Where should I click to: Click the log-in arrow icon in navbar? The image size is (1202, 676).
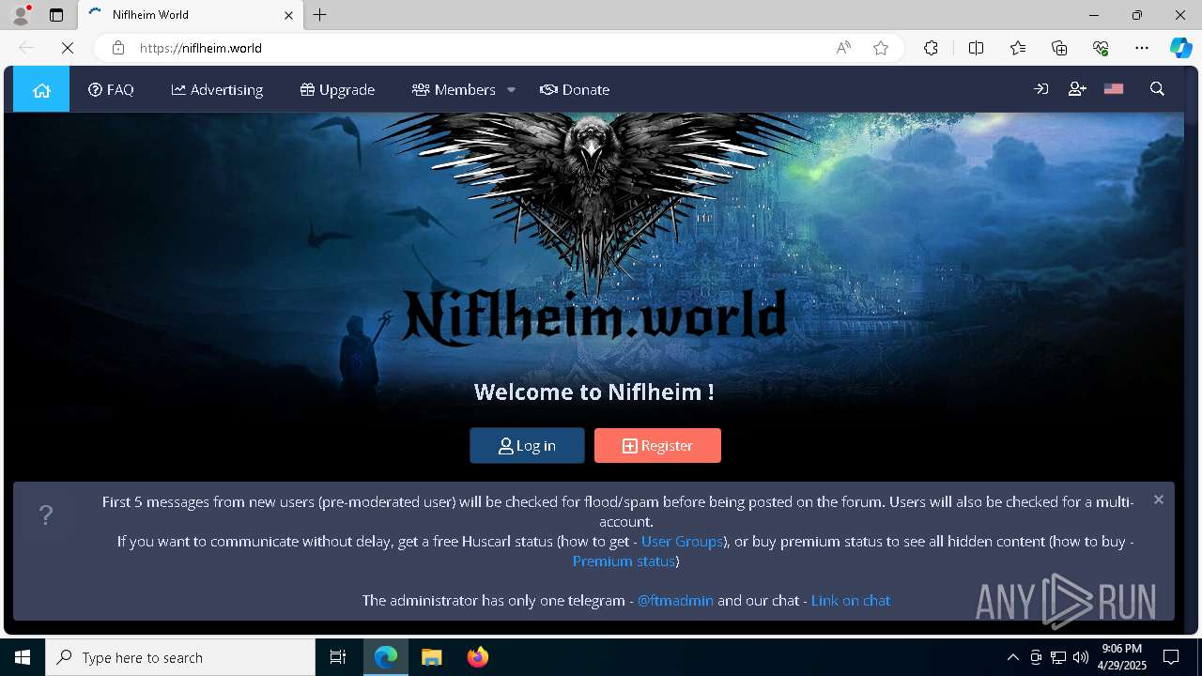1040,89
